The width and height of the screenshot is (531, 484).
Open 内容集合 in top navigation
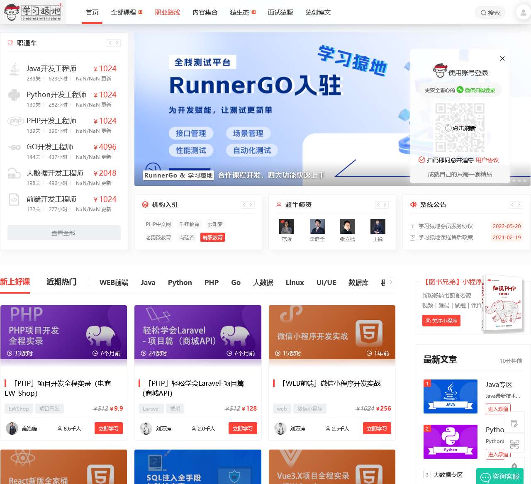tap(205, 12)
